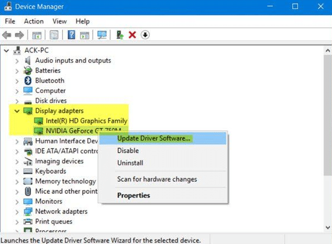This screenshot has width=332, height=244.
Task: Open the Help menu
Action: pyautogui.click(x=83, y=21)
